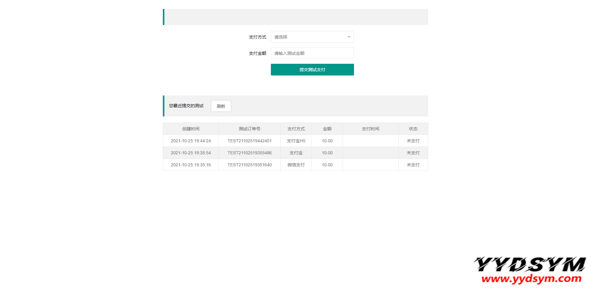This screenshot has height=288, width=591.
Task: Select order number TEST21102519355486
Action: click(x=249, y=153)
